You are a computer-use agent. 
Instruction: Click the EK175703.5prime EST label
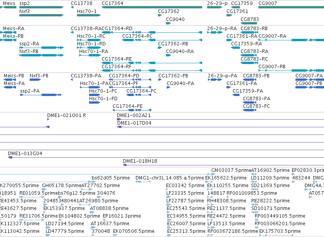click(x=280, y=231)
